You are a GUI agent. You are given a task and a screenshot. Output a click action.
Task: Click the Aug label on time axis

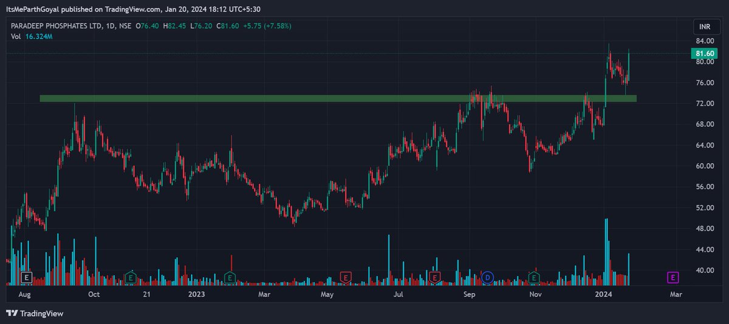25,294
